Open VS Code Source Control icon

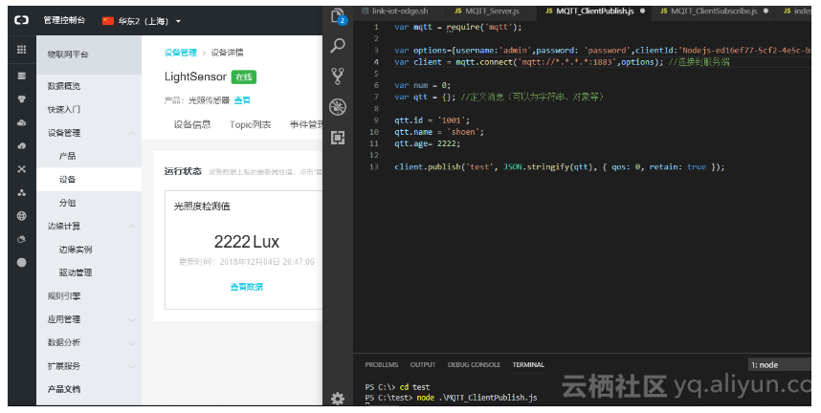point(338,76)
